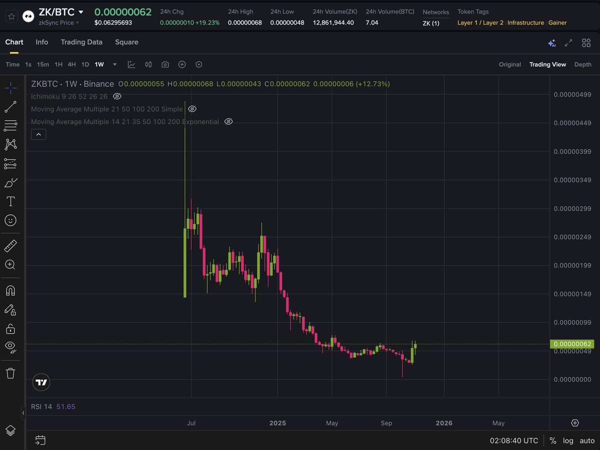Open the ZK/BTC pair selector dropdown arrow

[x=81, y=12]
